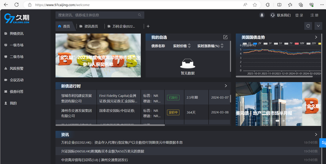
Task: Switch to the 资讯首页 tab
Action: (x=88, y=26)
